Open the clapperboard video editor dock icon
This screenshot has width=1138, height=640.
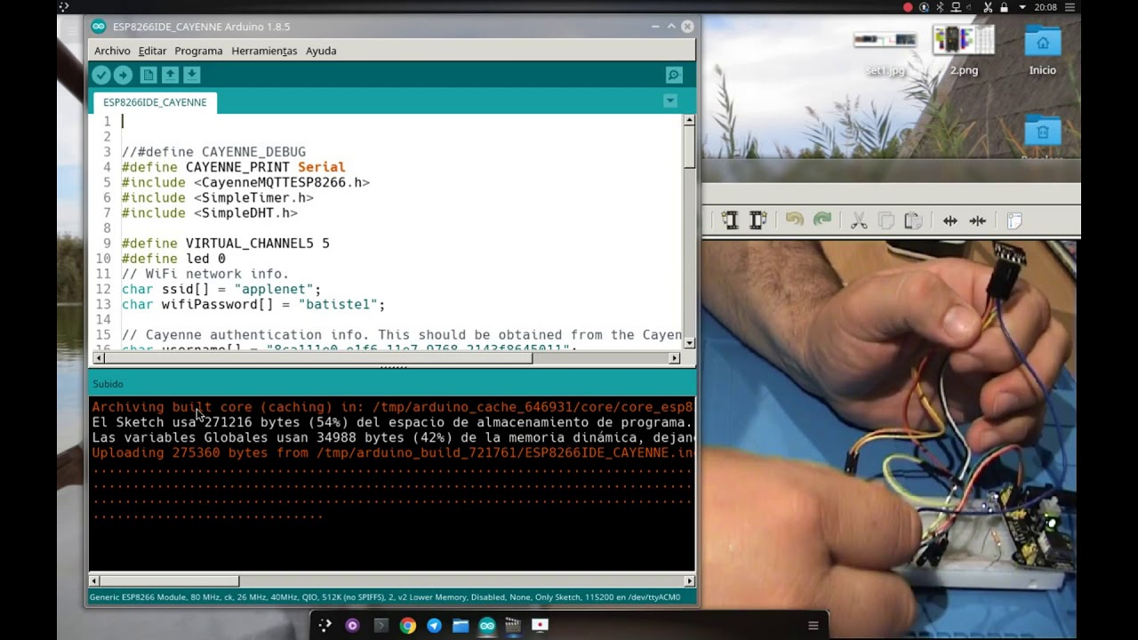point(513,626)
